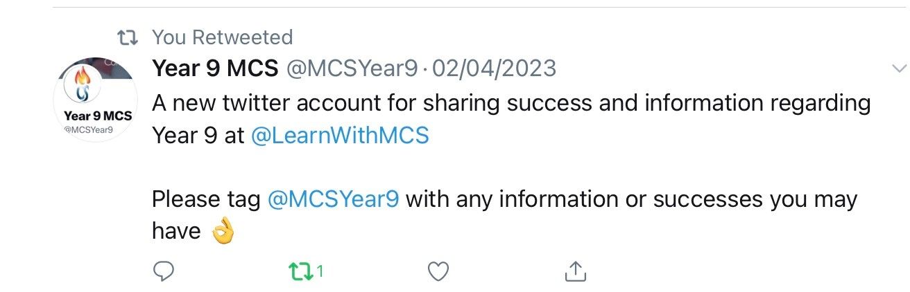This screenshot has height=292, width=910.
Task: Open the @LearnWithMCS mention link
Action: (x=339, y=135)
